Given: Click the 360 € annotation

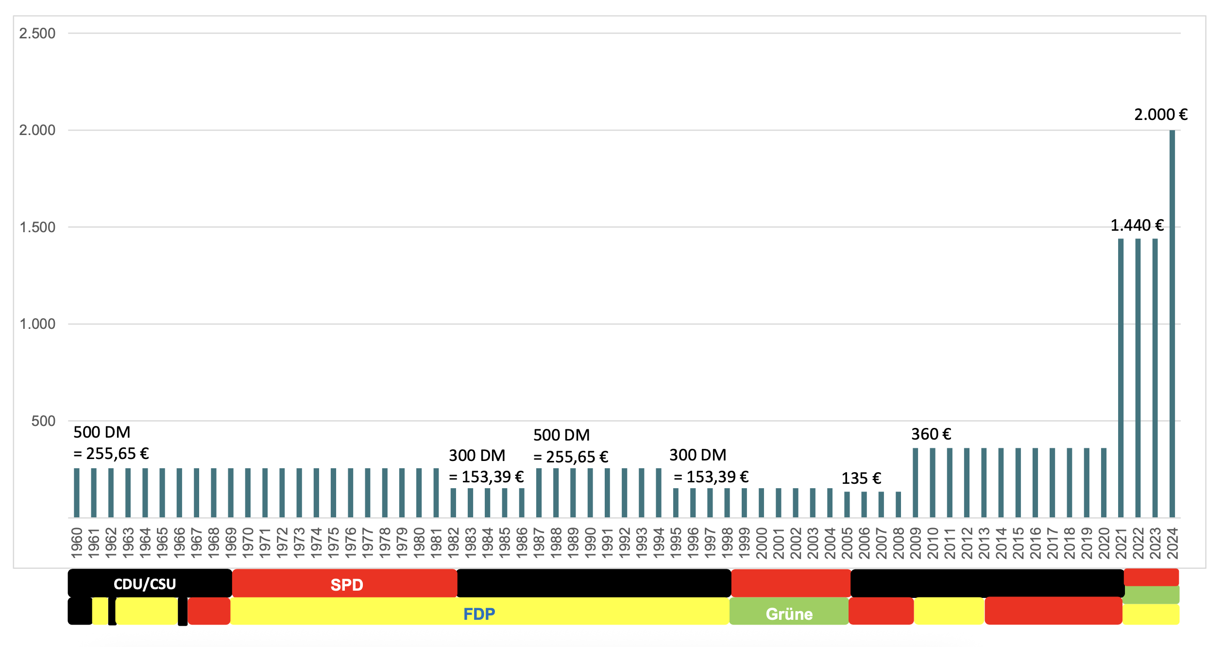Looking at the screenshot, I should pos(931,434).
